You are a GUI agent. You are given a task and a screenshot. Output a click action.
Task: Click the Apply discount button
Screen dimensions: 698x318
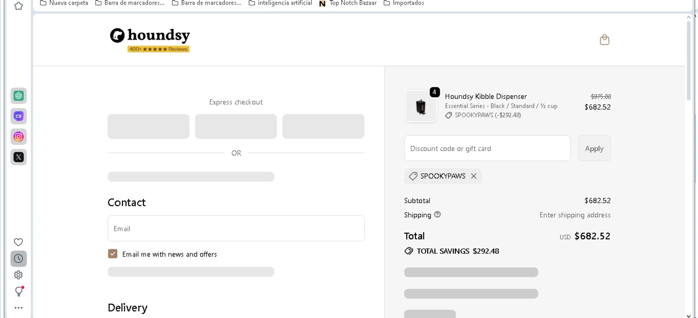click(x=594, y=148)
